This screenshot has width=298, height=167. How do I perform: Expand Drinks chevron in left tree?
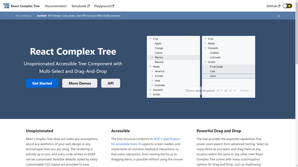(x=150, y=94)
